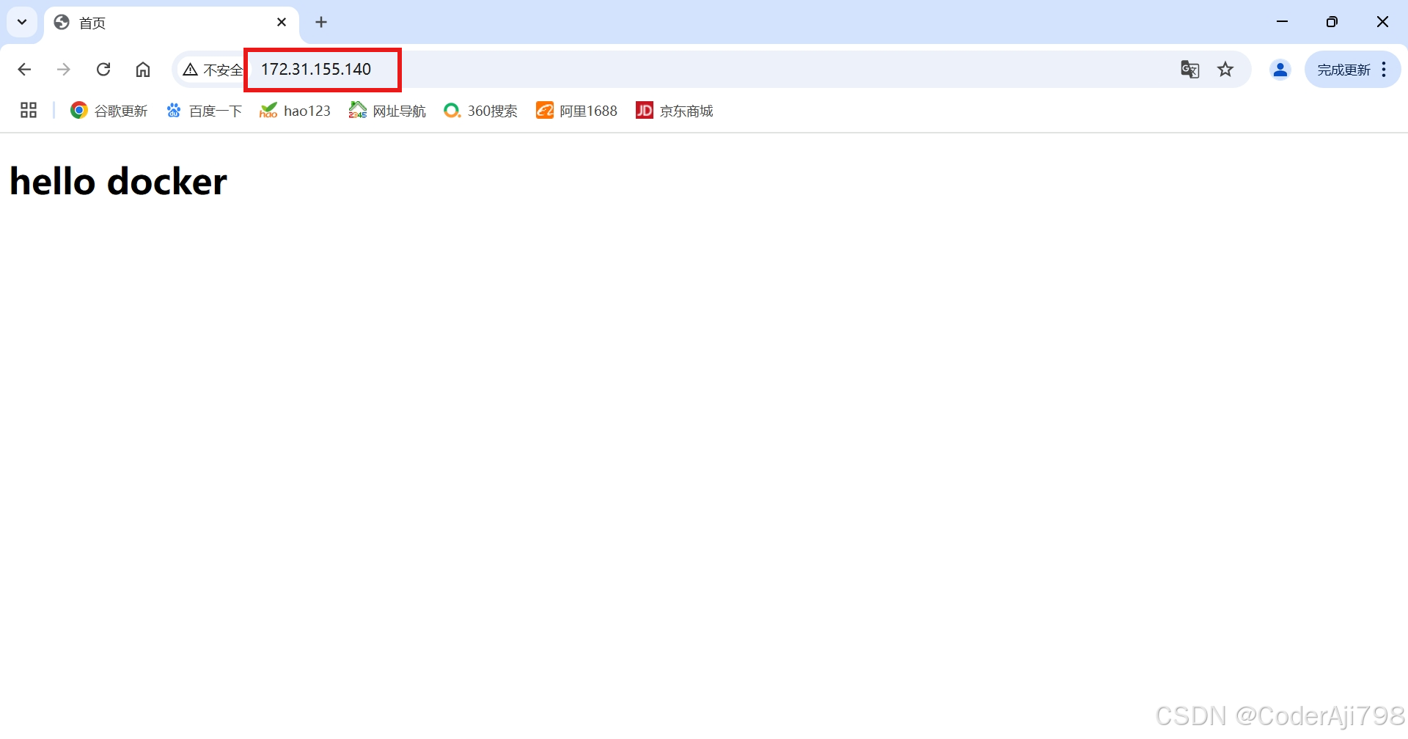Viewport: 1408px width, 739px height.
Task: Open the translate page icon
Action: pos(1189,70)
